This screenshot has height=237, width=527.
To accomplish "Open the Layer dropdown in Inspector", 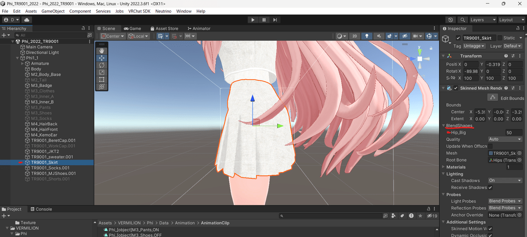I will coord(512,46).
